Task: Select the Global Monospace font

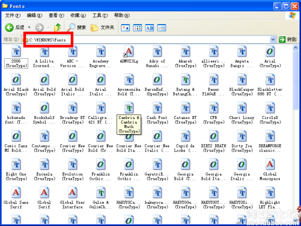Action: point(270,170)
